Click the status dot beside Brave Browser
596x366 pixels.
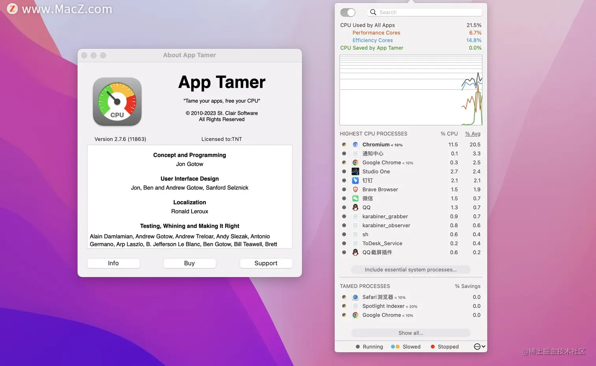(x=344, y=190)
